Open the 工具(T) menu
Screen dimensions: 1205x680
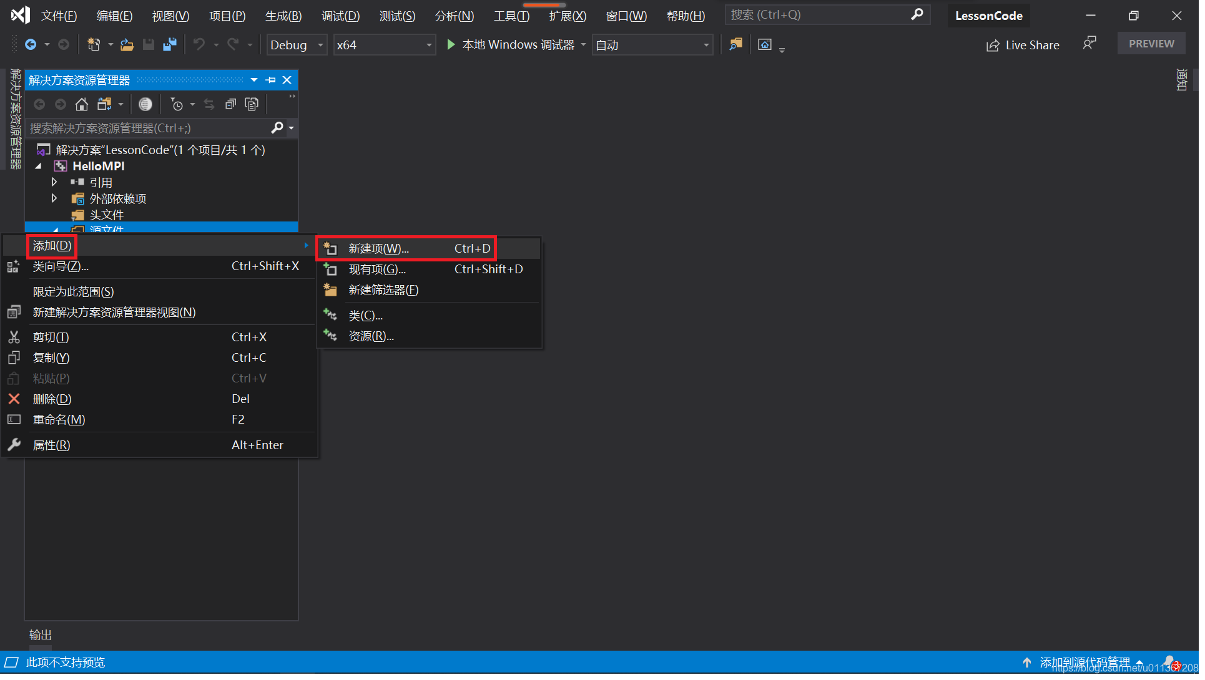(511, 16)
